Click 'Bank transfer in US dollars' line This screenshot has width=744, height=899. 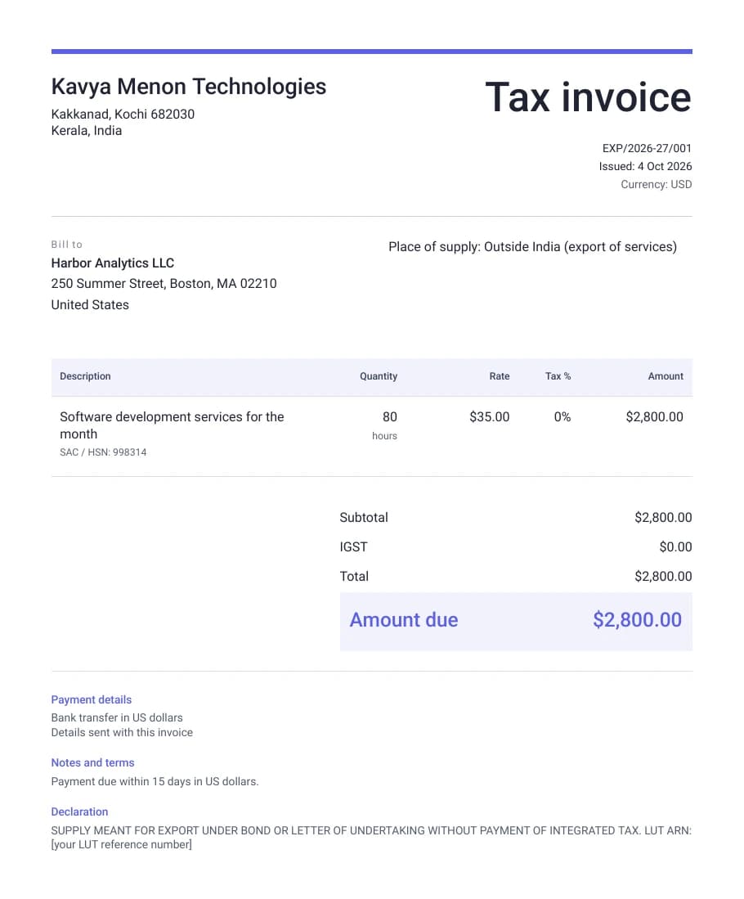click(117, 718)
